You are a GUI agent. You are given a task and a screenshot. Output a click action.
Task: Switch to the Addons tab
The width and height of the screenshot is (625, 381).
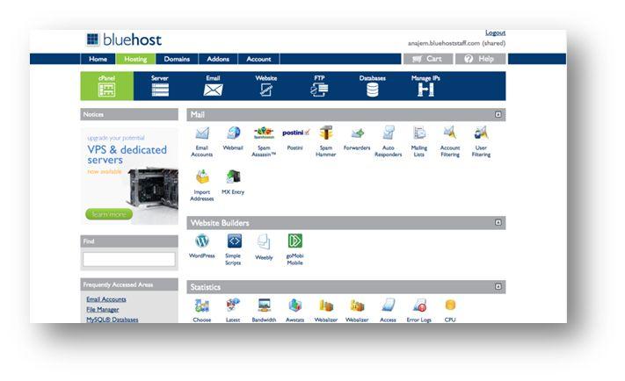tap(218, 59)
